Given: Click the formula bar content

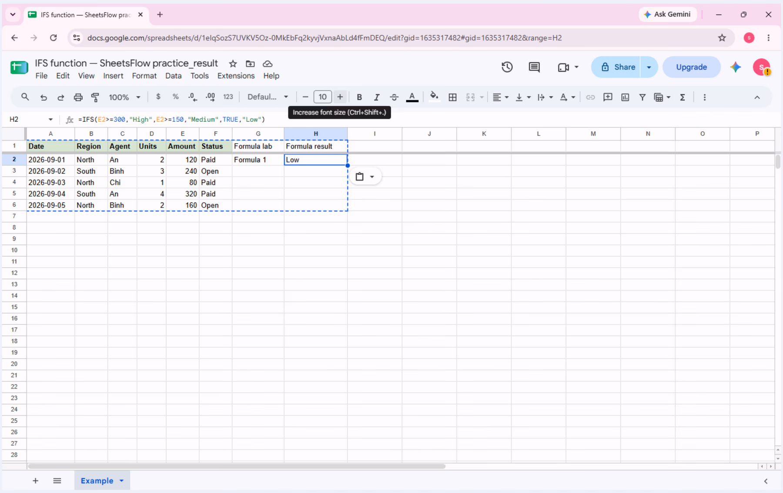Looking at the screenshot, I should 171,119.
